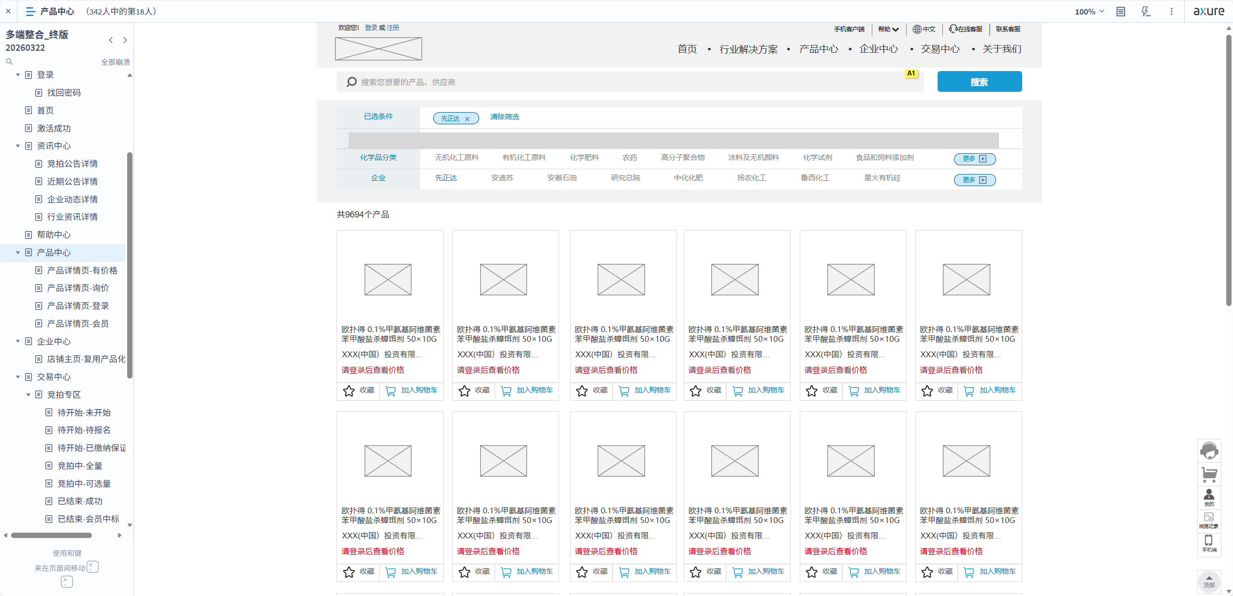Expand more chemical categories with 更多

[974, 159]
